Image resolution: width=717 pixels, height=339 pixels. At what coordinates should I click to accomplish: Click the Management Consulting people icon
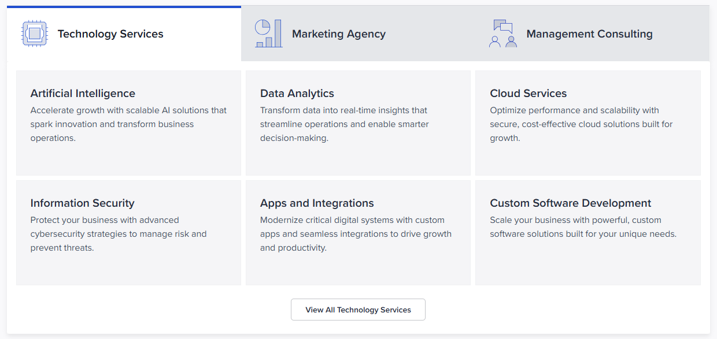click(503, 33)
